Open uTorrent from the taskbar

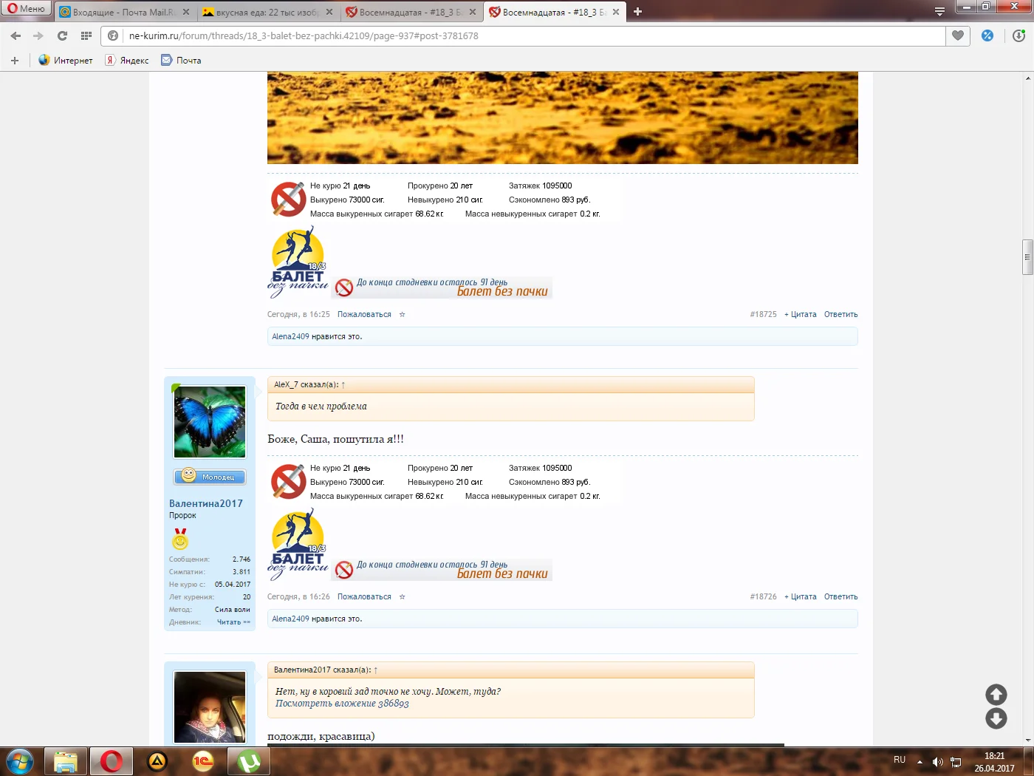249,760
